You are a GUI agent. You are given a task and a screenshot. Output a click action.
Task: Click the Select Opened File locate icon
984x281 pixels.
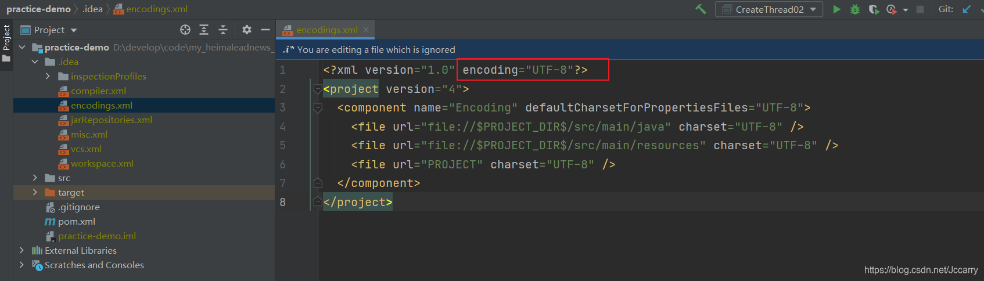pos(185,30)
